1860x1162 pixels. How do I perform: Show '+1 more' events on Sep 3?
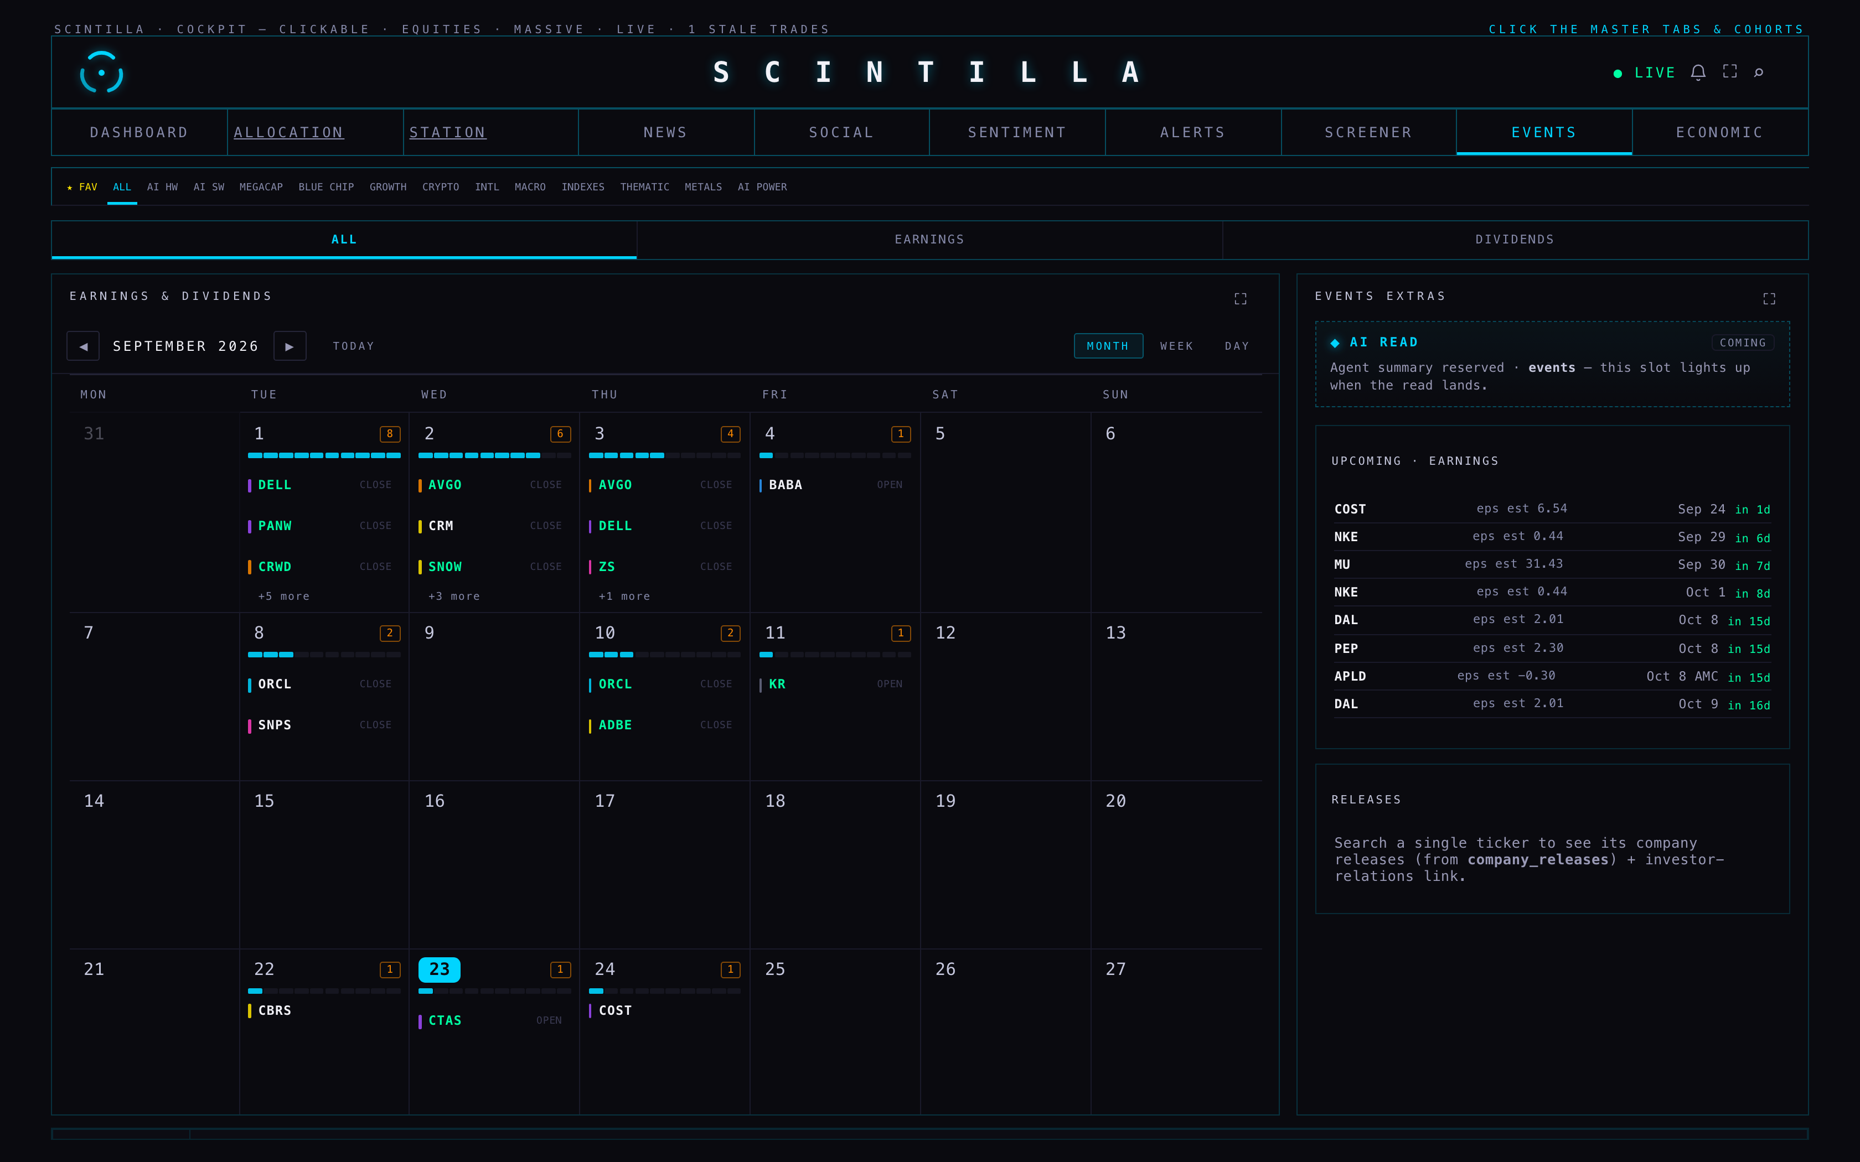coord(624,595)
